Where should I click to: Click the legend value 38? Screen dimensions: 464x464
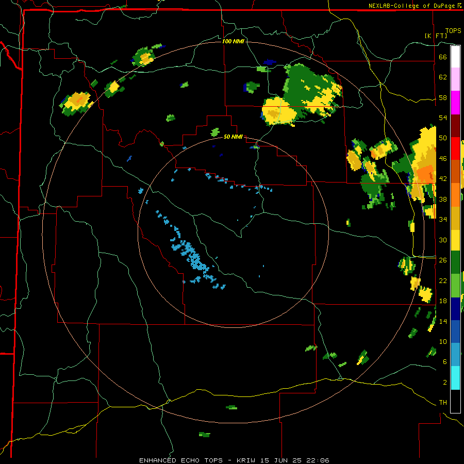point(443,199)
